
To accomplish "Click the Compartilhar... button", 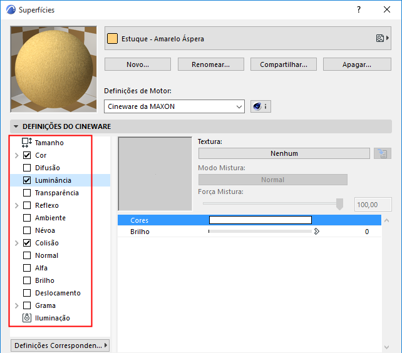I will [x=284, y=64].
